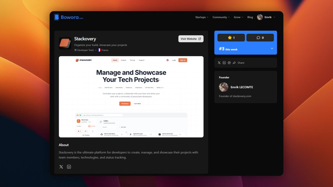Open the Startups menu
This screenshot has width=333, height=187.
[202, 17]
